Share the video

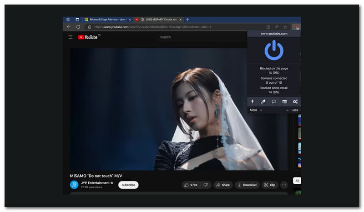tap(223, 185)
